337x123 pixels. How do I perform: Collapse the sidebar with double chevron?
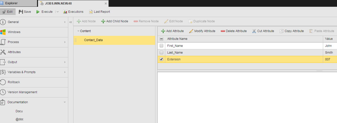tap(71, 22)
